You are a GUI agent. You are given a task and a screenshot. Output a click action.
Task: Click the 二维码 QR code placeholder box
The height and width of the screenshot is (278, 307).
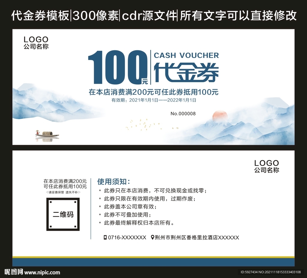tap(63, 214)
